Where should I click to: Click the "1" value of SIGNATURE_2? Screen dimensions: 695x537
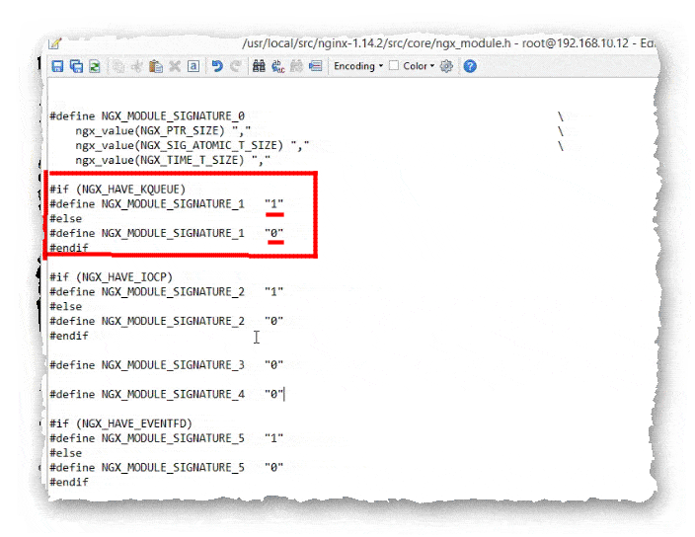tap(273, 291)
